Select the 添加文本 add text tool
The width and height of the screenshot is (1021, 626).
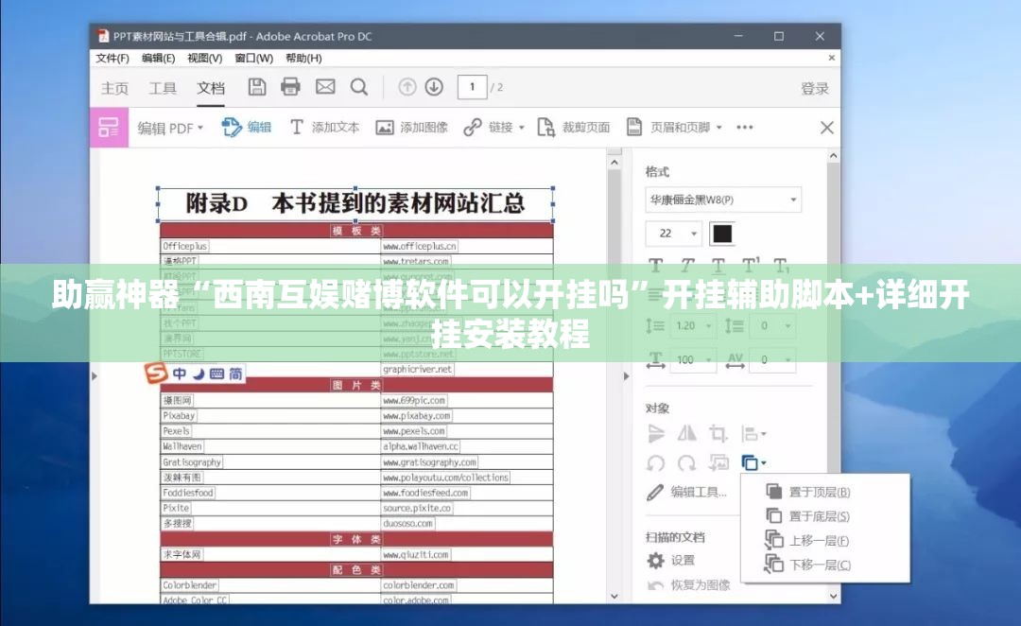(324, 127)
